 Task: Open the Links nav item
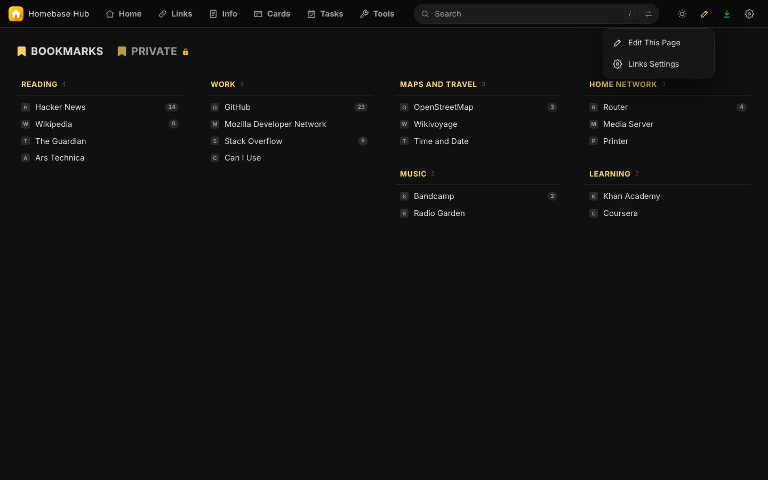[175, 14]
